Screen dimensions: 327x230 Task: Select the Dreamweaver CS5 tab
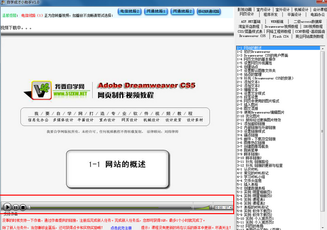[252, 36]
